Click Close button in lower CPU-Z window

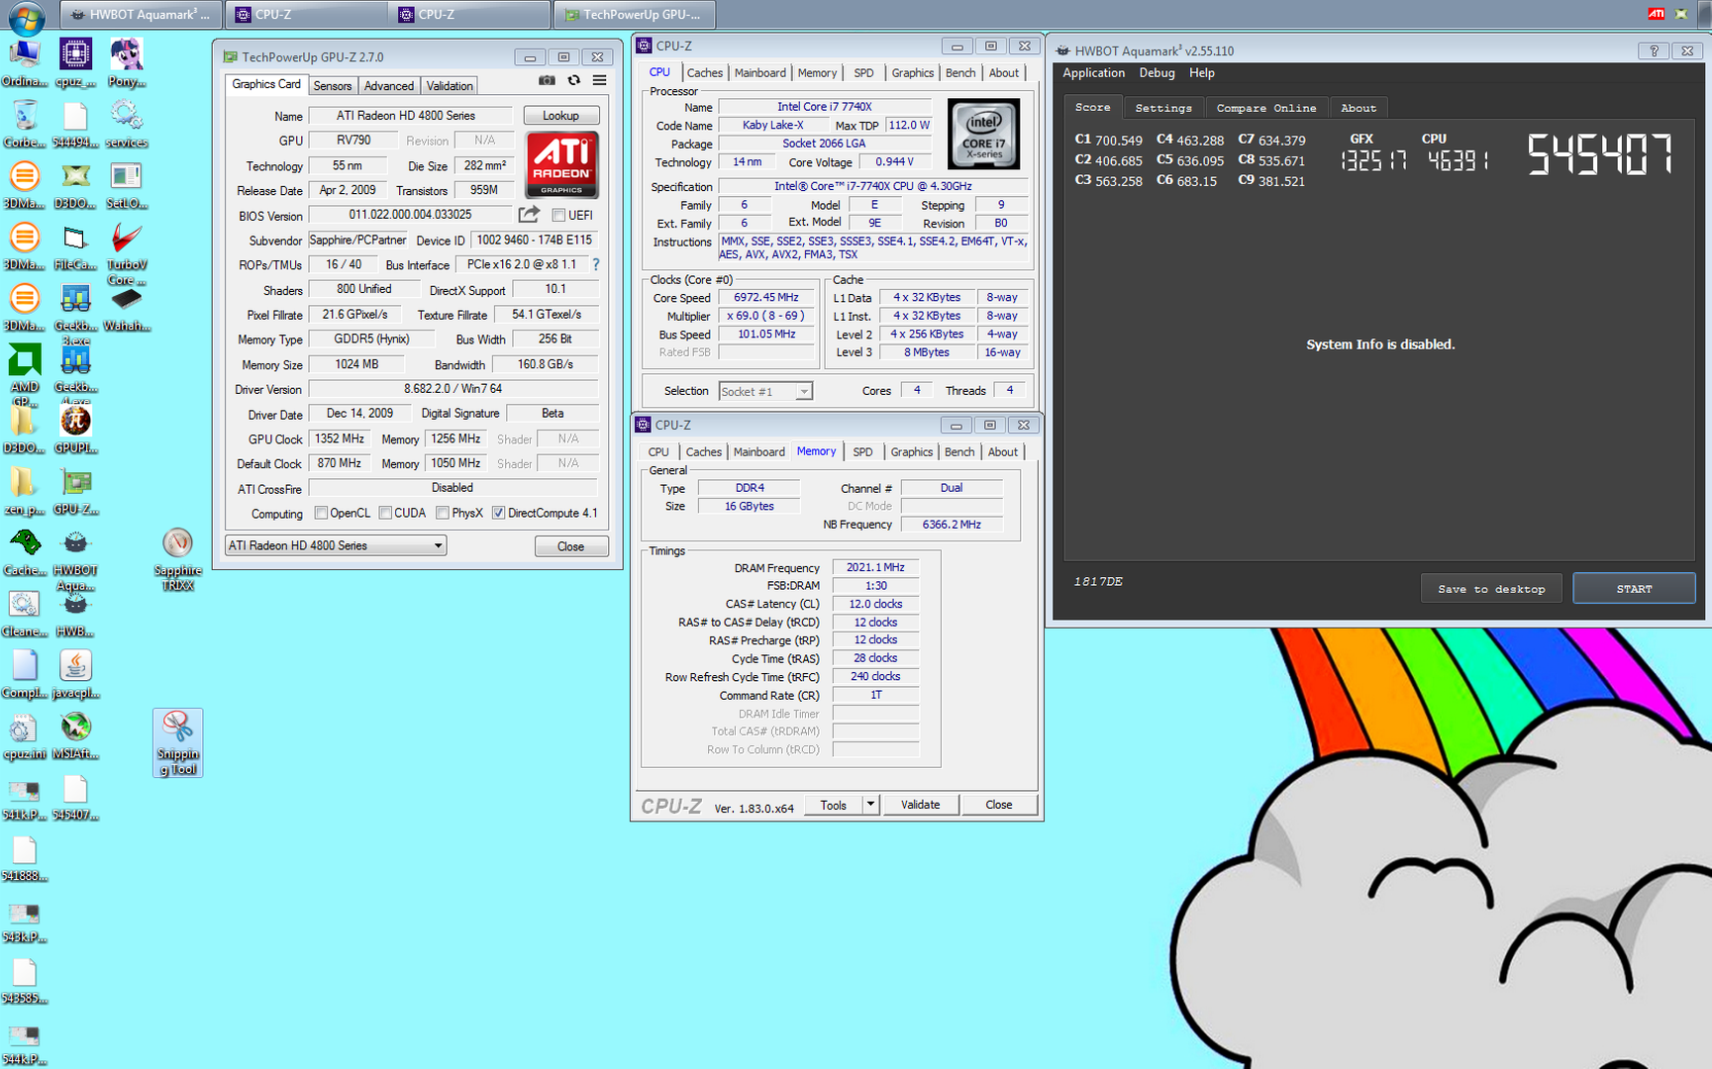click(998, 805)
